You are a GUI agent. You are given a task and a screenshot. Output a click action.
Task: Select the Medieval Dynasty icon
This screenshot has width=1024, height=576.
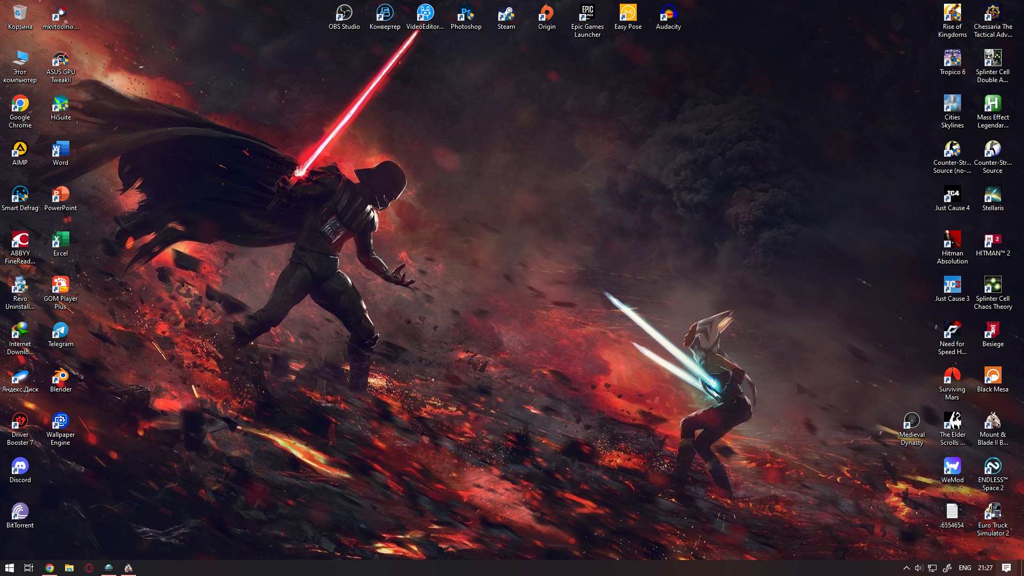(x=911, y=429)
